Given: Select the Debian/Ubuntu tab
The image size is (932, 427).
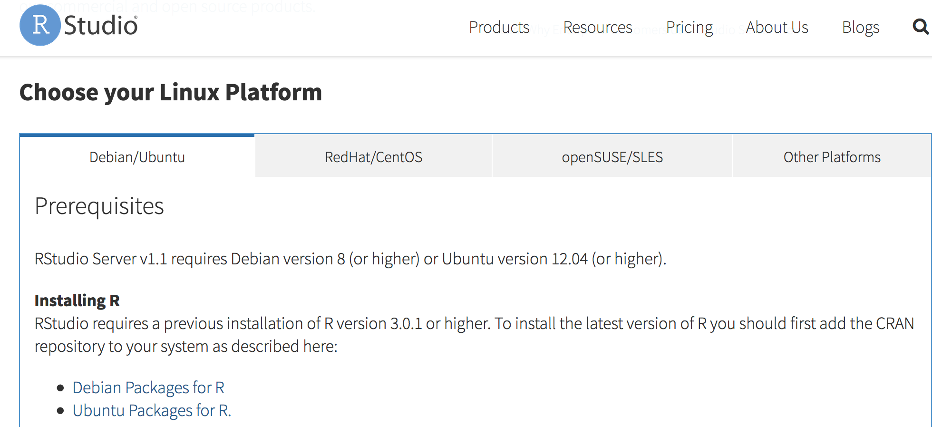Looking at the screenshot, I should coord(137,157).
